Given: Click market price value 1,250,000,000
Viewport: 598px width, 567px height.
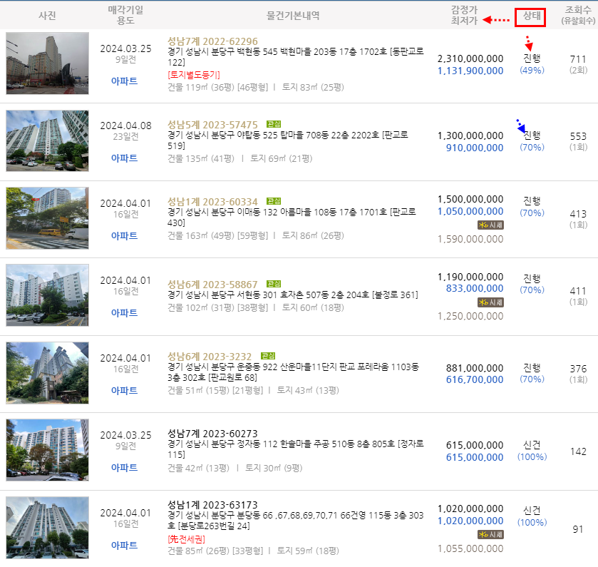Looking at the screenshot, I should pyautogui.click(x=470, y=317).
